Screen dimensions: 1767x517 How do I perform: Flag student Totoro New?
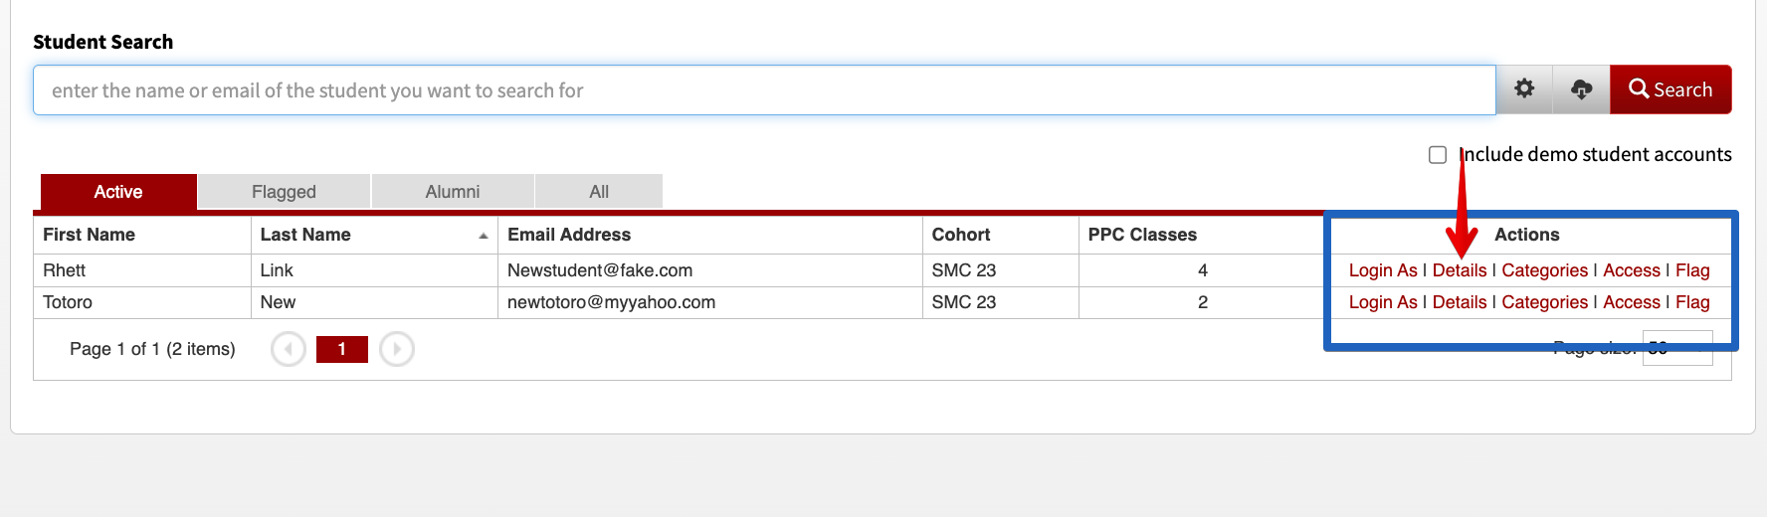point(1692,302)
